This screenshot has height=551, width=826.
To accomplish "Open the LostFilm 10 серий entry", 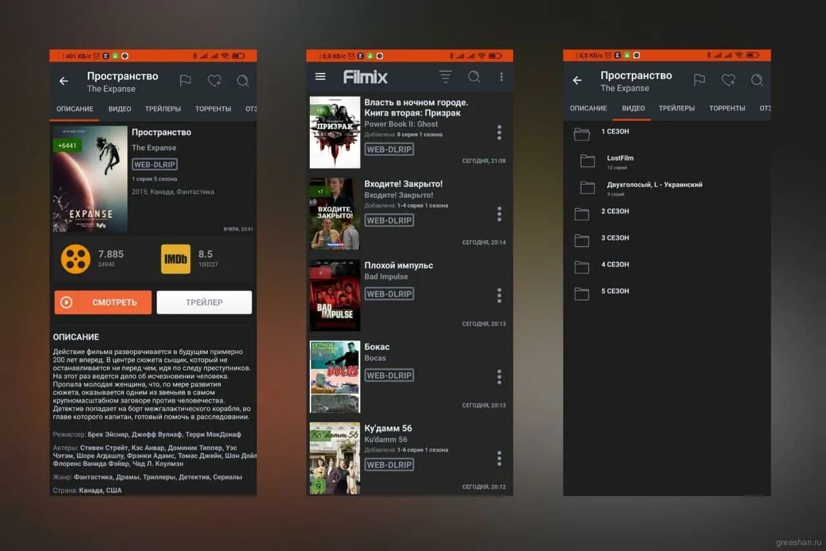I will coord(667,161).
